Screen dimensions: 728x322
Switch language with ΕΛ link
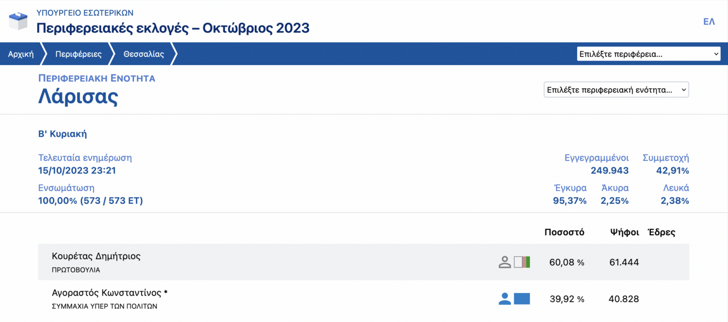coord(709,22)
